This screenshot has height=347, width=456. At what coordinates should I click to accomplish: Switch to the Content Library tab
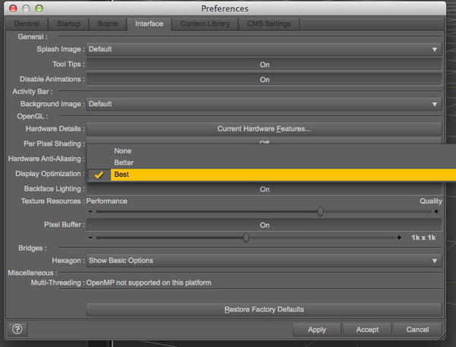[x=204, y=24]
